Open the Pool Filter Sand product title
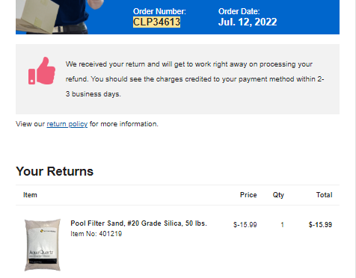Screen dimensions: 356x278 (x=138, y=223)
